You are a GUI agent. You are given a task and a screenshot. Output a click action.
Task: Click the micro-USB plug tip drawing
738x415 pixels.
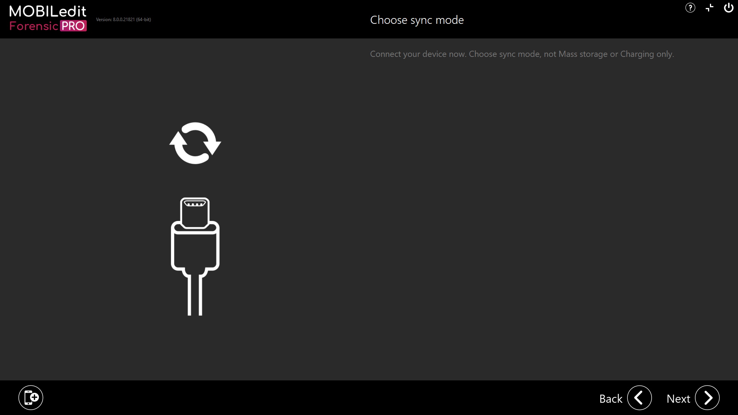(x=195, y=209)
